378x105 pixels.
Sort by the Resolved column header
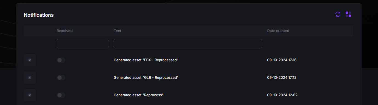tap(65, 31)
